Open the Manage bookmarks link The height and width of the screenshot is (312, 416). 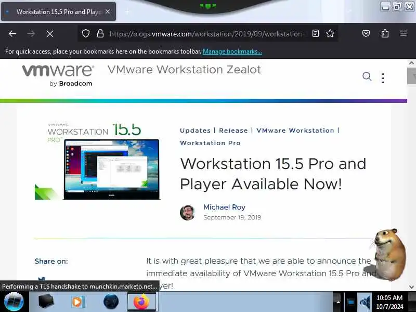pos(232,51)
